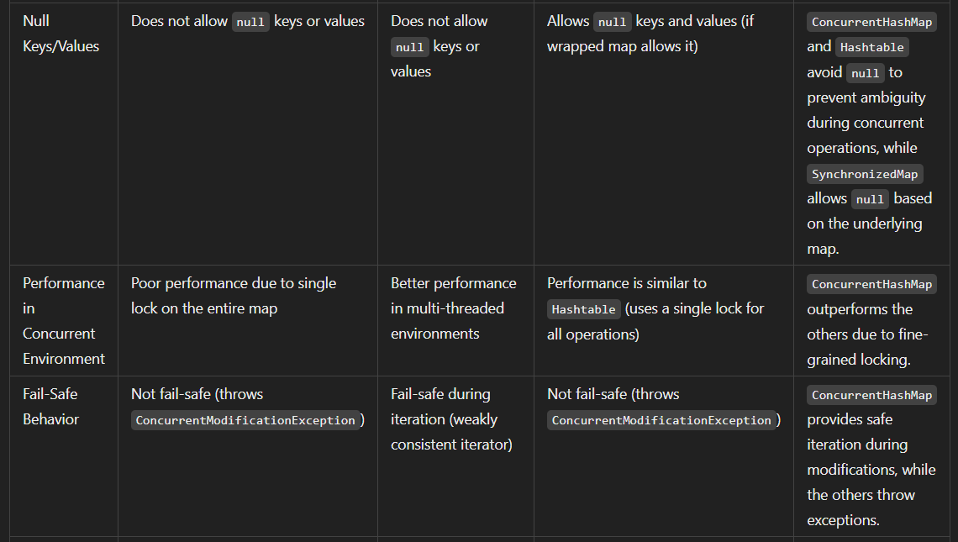Screen dimensions: 958x542
Task: Click the 'null' tag after 'avoid'
Action: pyautogui.click(x=865, y=73)
